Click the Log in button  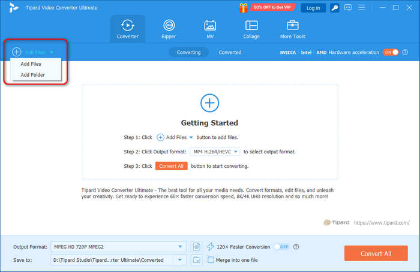[x=313, y=8]
